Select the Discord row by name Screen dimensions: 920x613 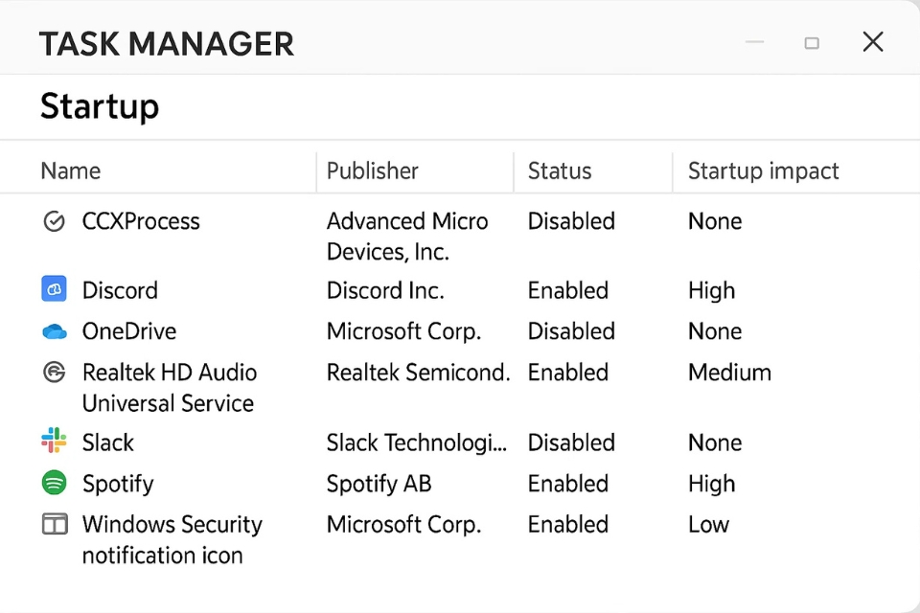(120, 290)
